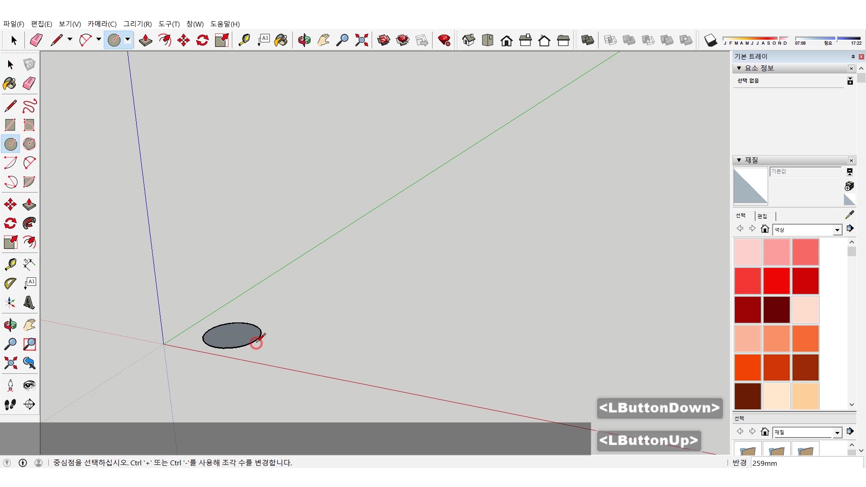Pick the sample paint eyedropper in materials panel

pos(849,215)
